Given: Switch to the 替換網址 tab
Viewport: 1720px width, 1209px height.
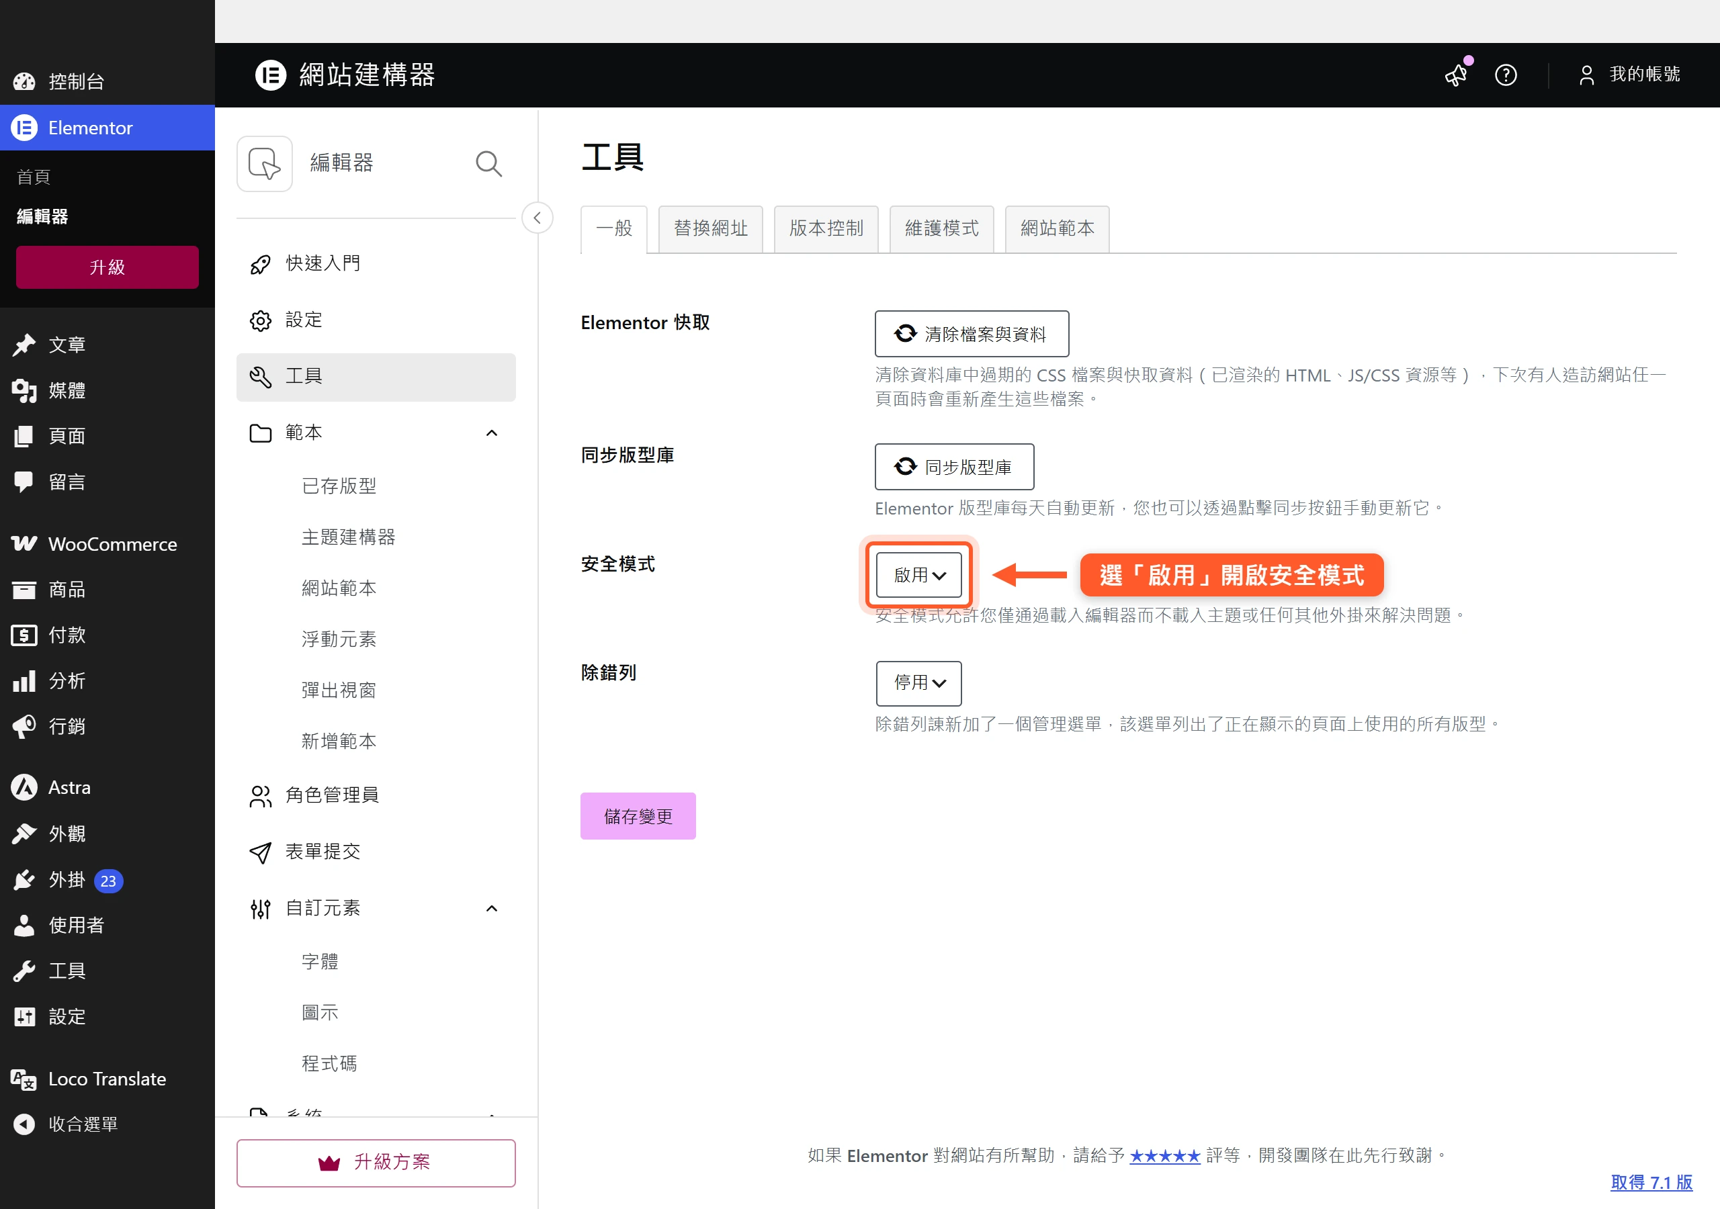Looking at the screenshot, I should 710,228.
